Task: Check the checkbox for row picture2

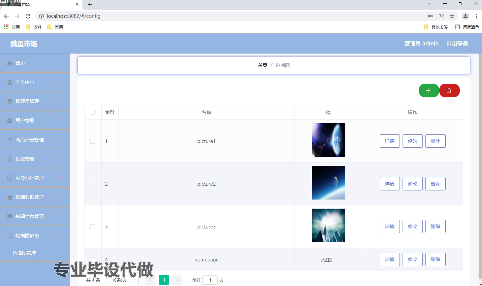Action: click(x=93, y=184)
